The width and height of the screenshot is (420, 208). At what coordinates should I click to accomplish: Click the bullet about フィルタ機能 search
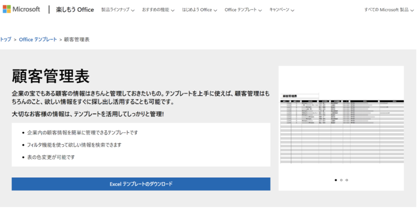pos(74,145)
